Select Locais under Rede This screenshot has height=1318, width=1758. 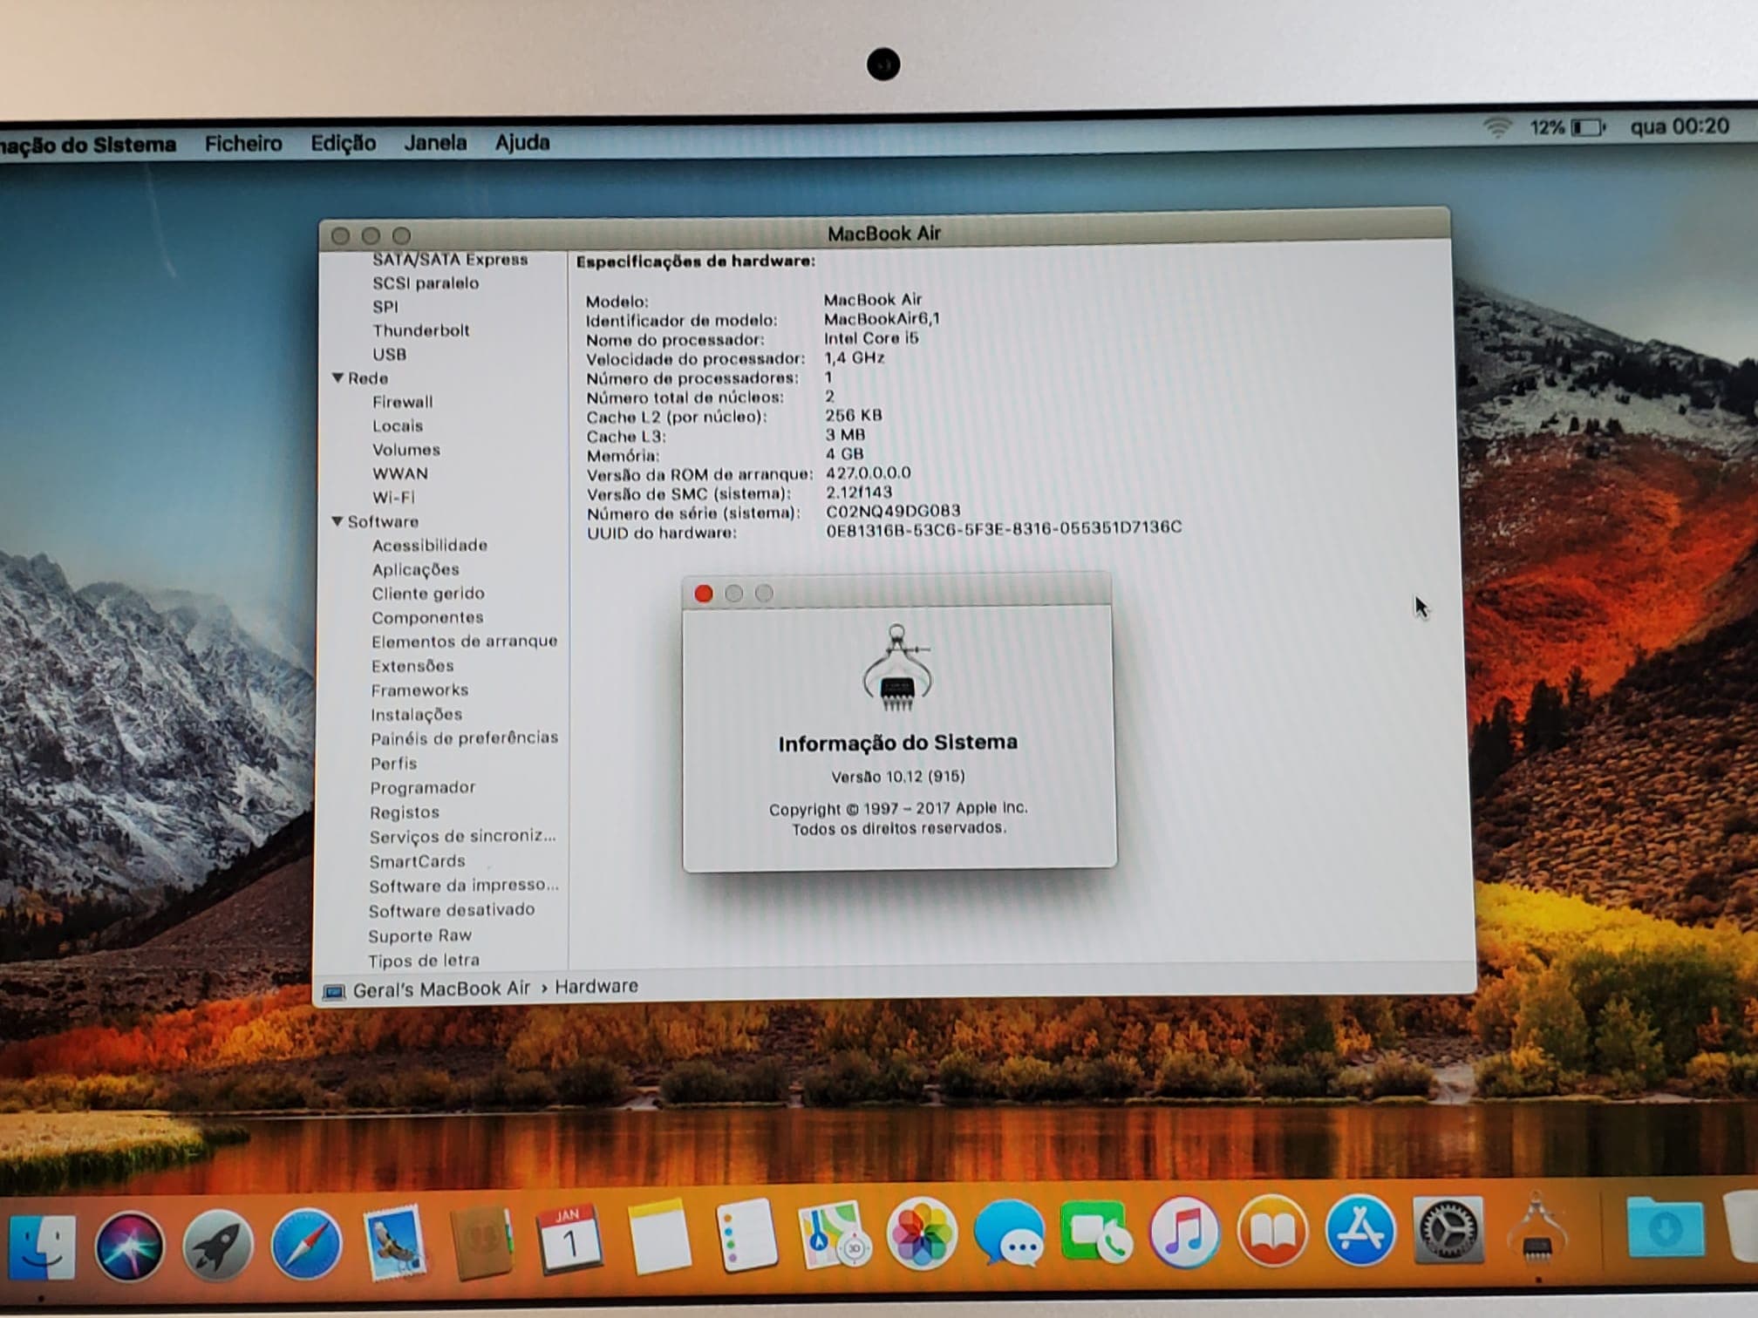pyautogui.click(x=398, y=426)
